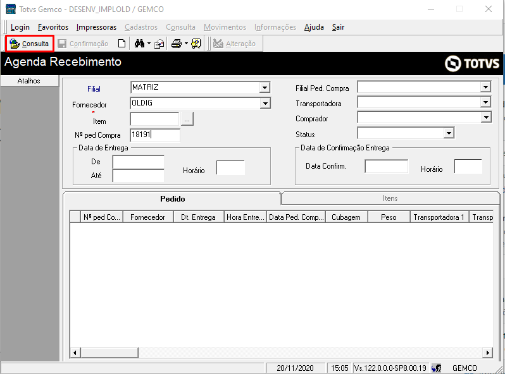
Task: Click the Transportadora 1 column header
Action: click(439, 217)
